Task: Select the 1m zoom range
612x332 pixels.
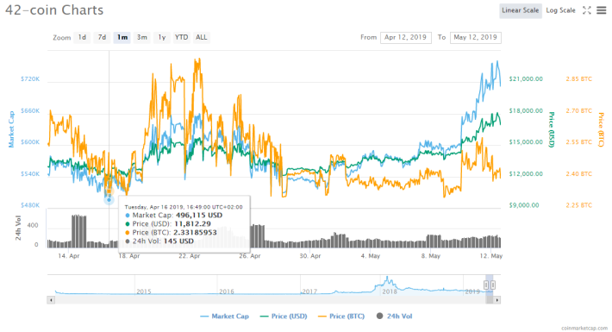Action: 122,37
